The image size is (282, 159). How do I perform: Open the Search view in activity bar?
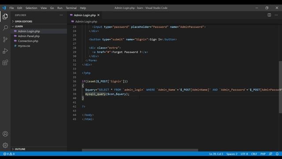click(5, 28)
